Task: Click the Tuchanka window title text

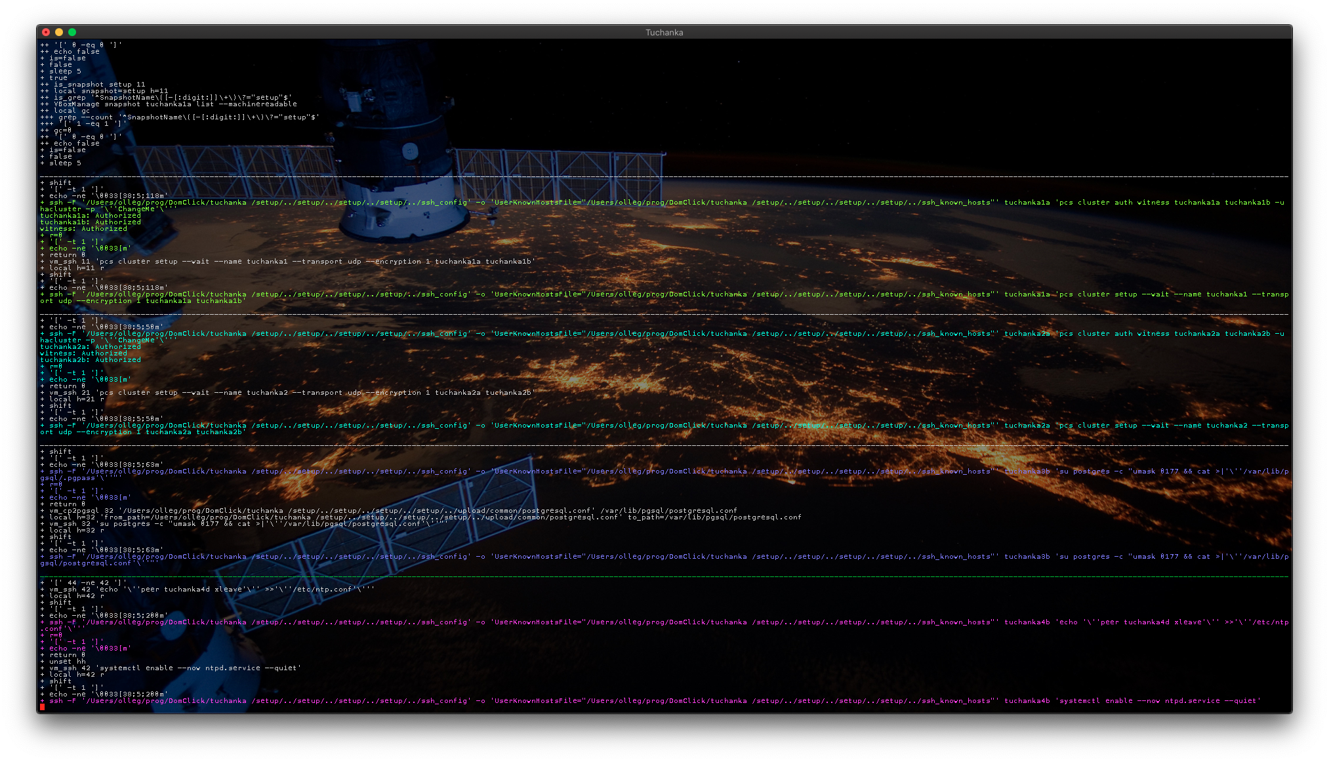Action: tap(664, 32)
